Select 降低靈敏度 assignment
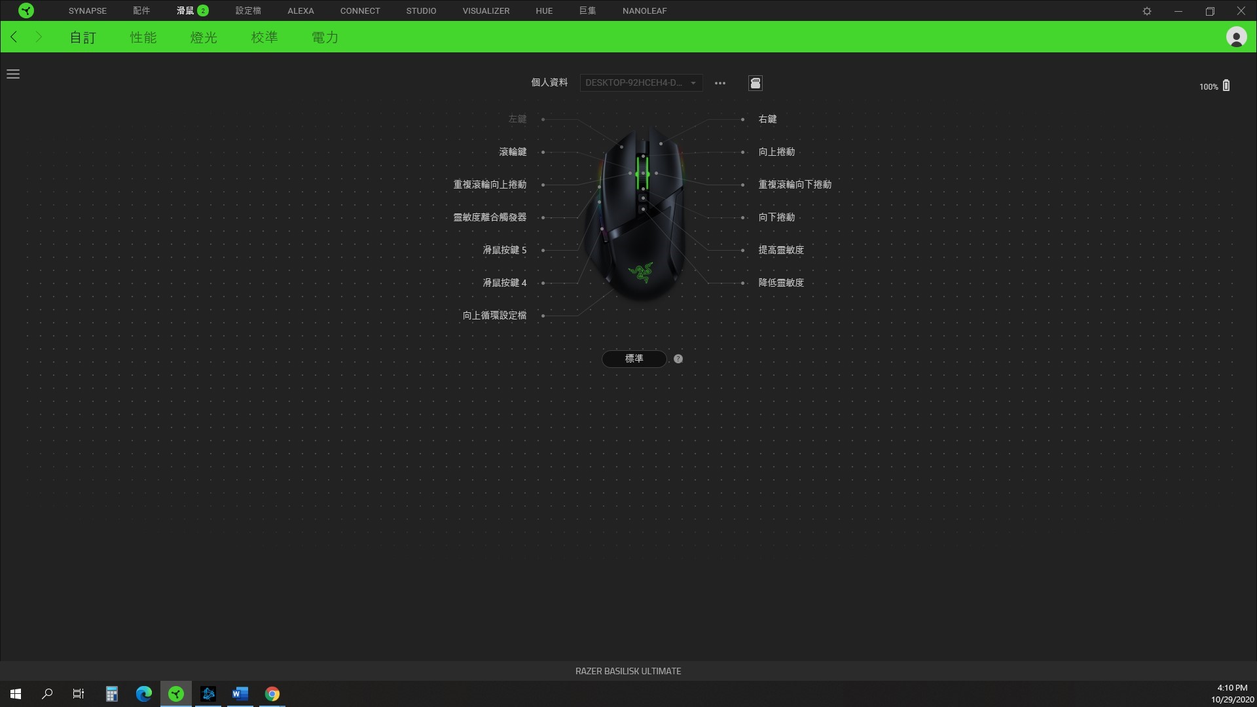The image size is (1257, 707). 781,283
